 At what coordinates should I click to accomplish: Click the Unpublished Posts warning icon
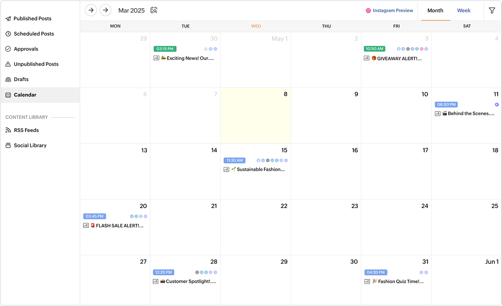coord(8,64)
